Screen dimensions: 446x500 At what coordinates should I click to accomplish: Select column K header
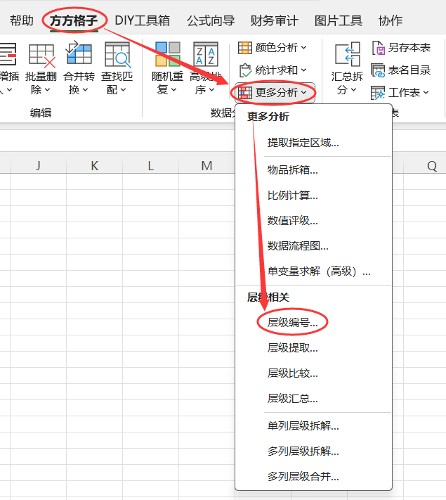coord(94,165)
